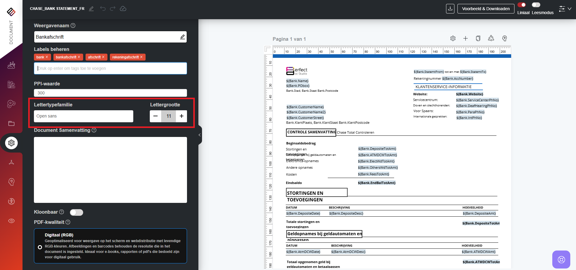Expand the sliders settings dropdown in top bar
Screen dimensions: 576x270
pos(565,9)
